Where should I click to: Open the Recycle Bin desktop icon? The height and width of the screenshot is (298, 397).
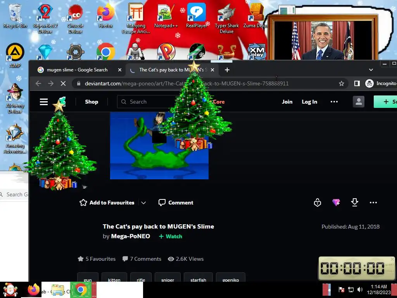15,16
